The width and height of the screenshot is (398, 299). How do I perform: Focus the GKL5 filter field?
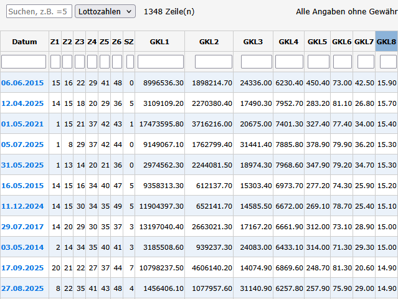pos(318,62)
